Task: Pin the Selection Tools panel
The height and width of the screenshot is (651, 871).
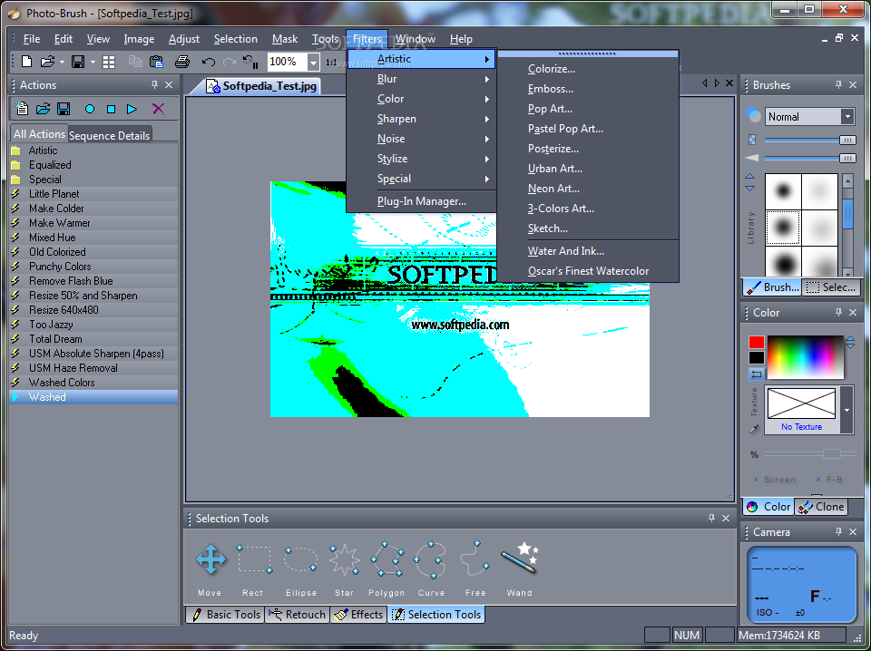Action: pos(711,518)
